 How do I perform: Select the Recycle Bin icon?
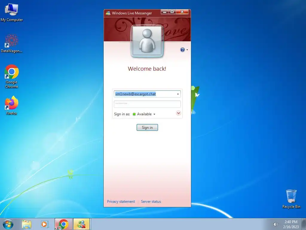291,199
